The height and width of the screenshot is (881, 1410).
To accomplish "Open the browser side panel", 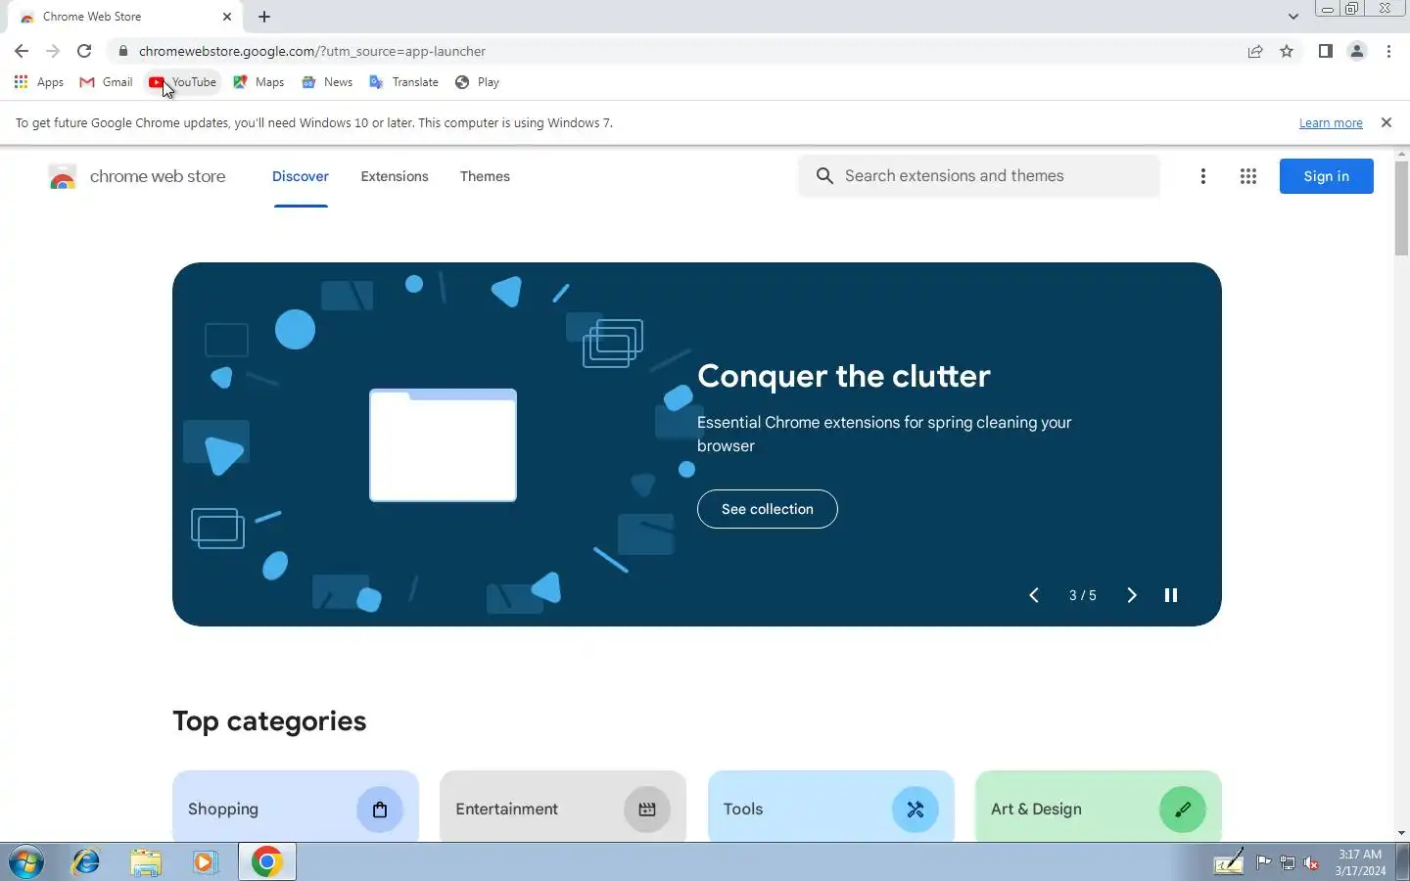I will point(1325,51).
